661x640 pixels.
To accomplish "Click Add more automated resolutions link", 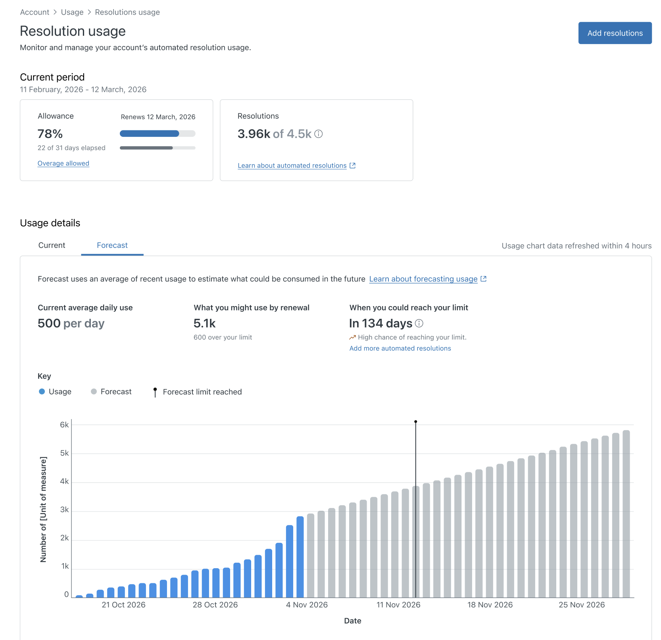I will (x=400, y=349).
